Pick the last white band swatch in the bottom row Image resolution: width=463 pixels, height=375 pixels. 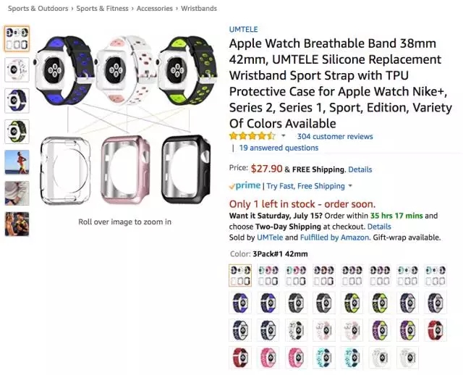coord(407,358)
